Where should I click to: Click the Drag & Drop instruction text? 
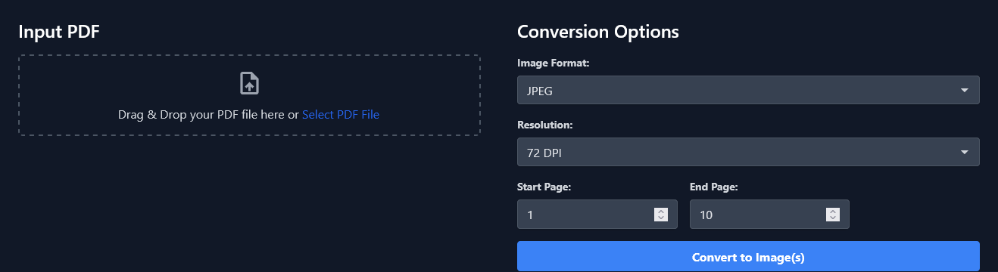[x=208, y=115]
